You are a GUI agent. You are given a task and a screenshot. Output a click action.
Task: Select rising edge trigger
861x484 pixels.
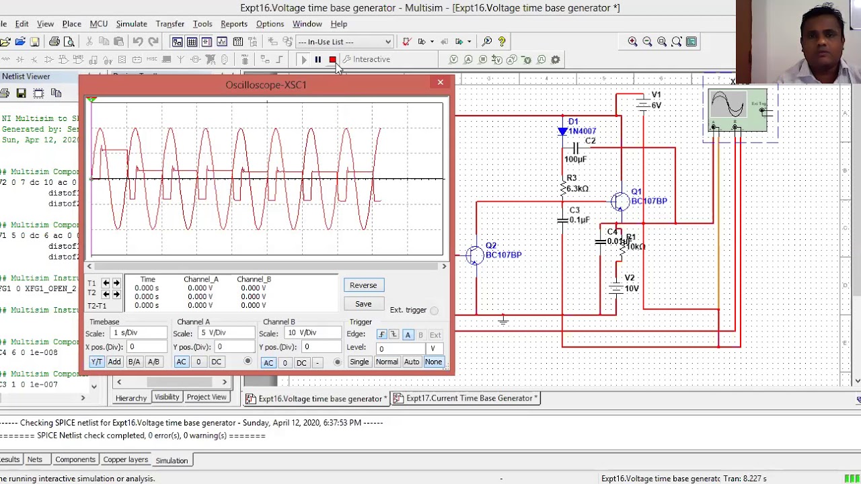pos(381,335)
